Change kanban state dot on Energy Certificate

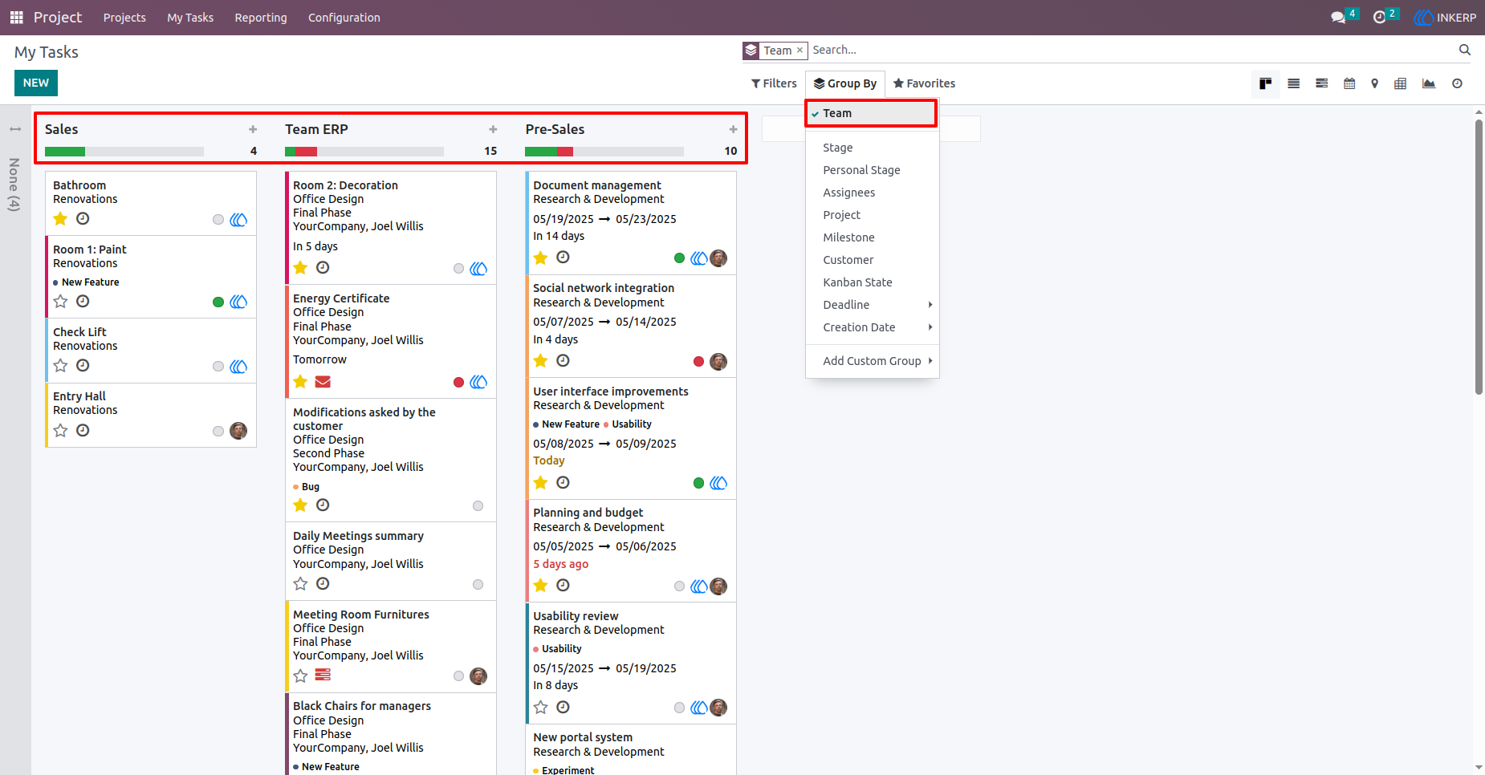(x=458, y=383)
